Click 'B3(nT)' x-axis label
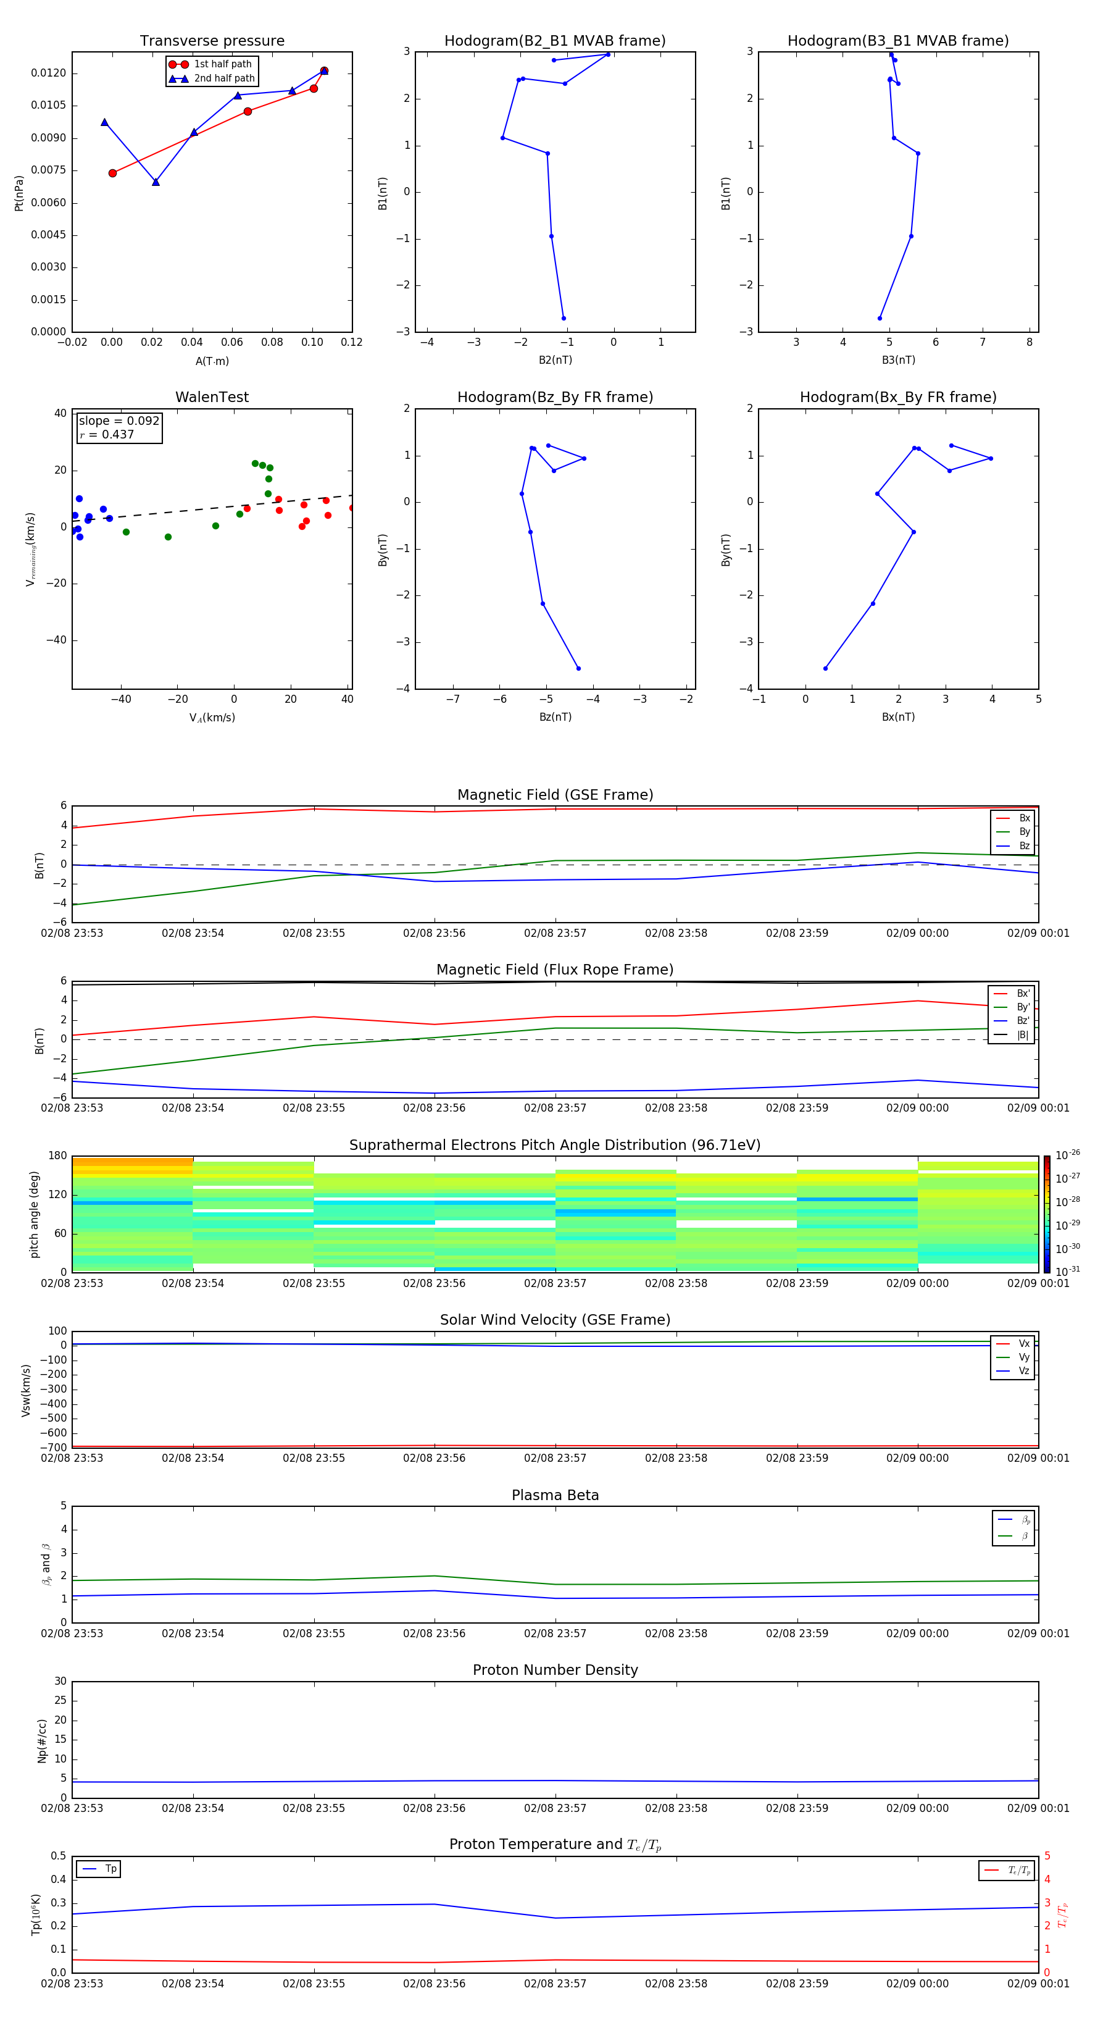 pyautogui.click(x=898, y=360)
